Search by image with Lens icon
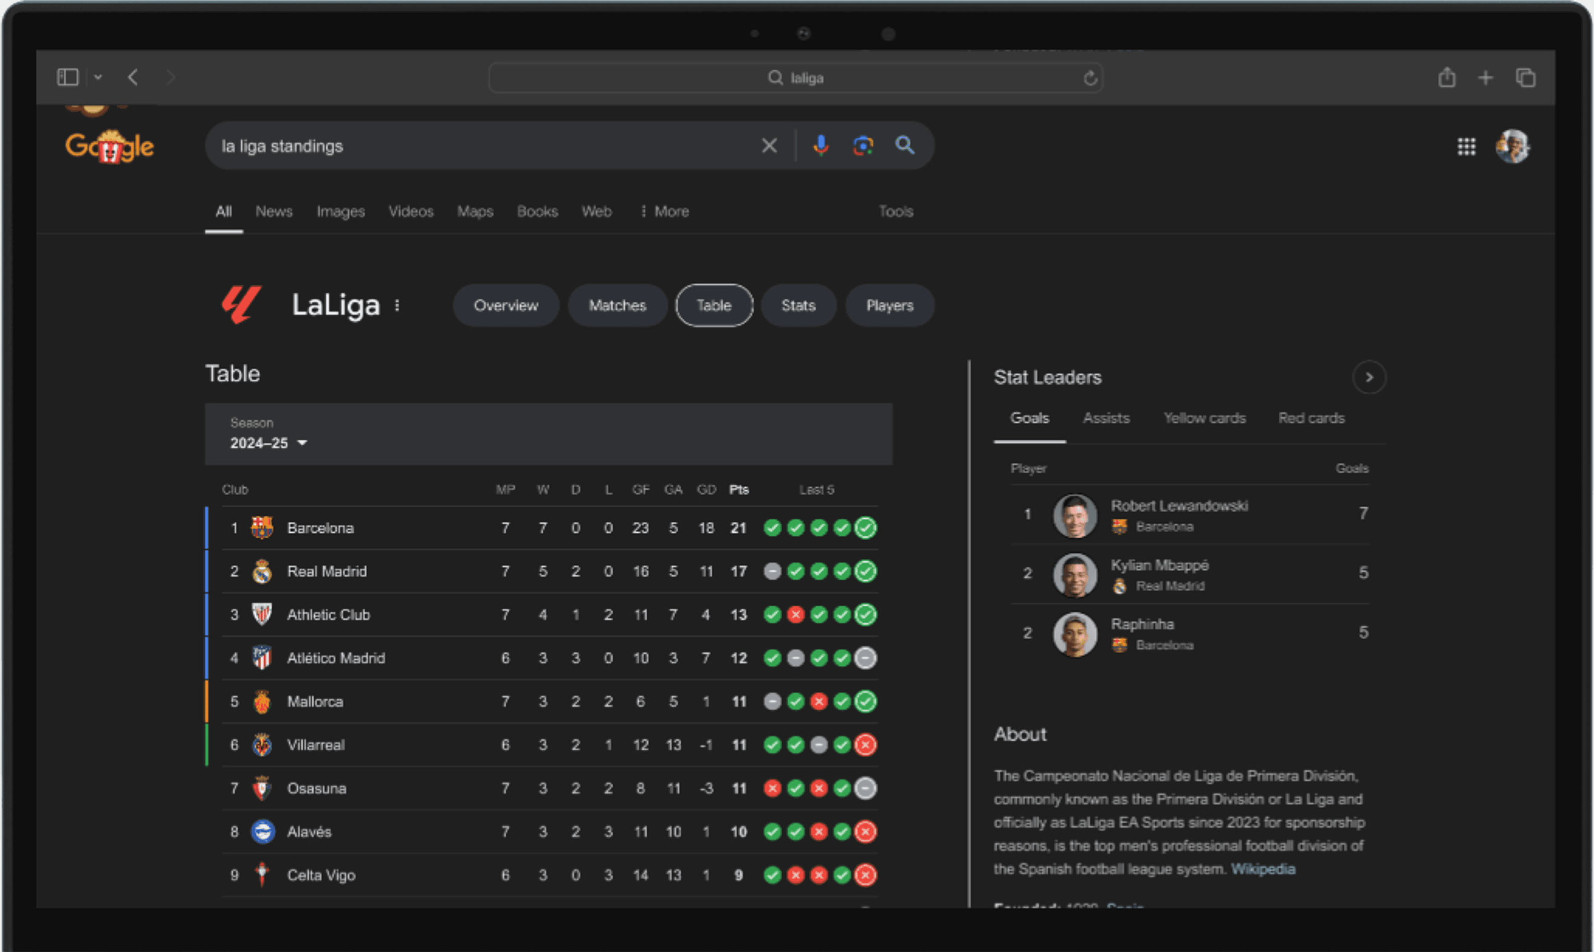This screenshot has width=1594, height=952. pyautogui.click(x=863, y=145)
